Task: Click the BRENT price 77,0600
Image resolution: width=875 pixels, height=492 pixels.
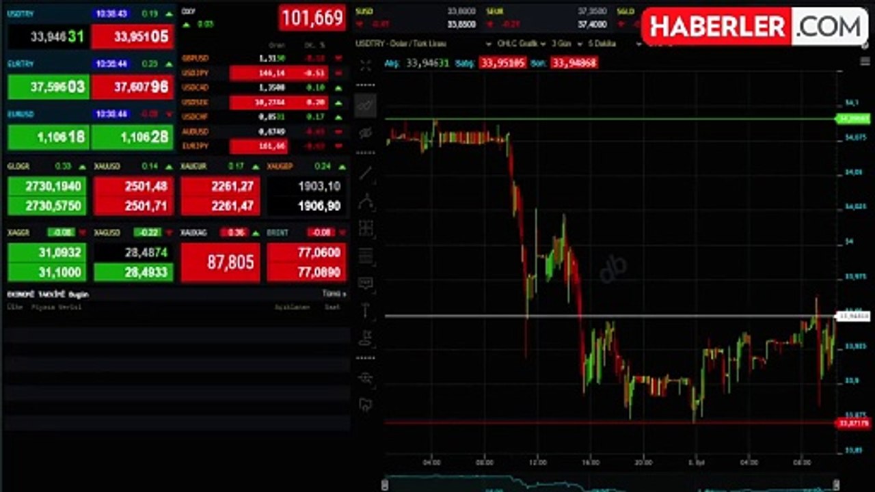Action: point(307,253)
